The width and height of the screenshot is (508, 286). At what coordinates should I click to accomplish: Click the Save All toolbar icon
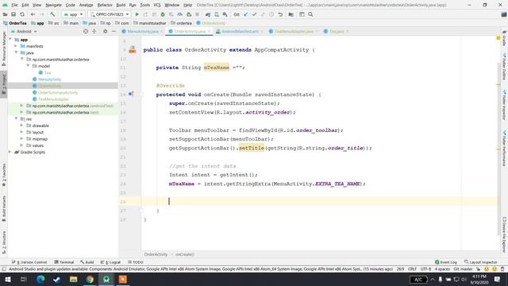[13, 14]
